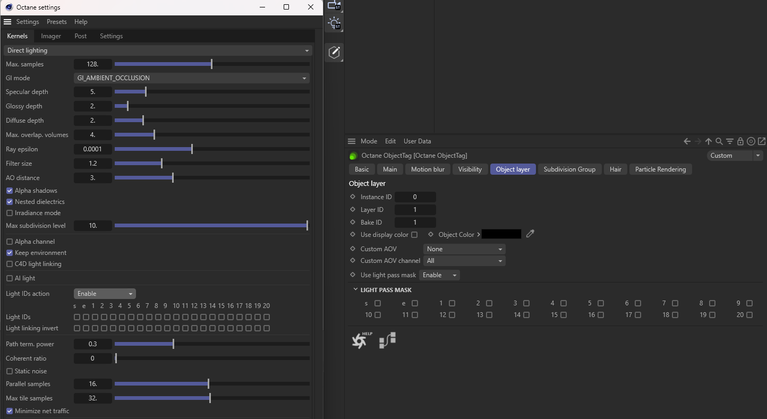Click the camera ST icon in the side toolbar
Viewport: 767px width, 419px height.
[334, 5]
